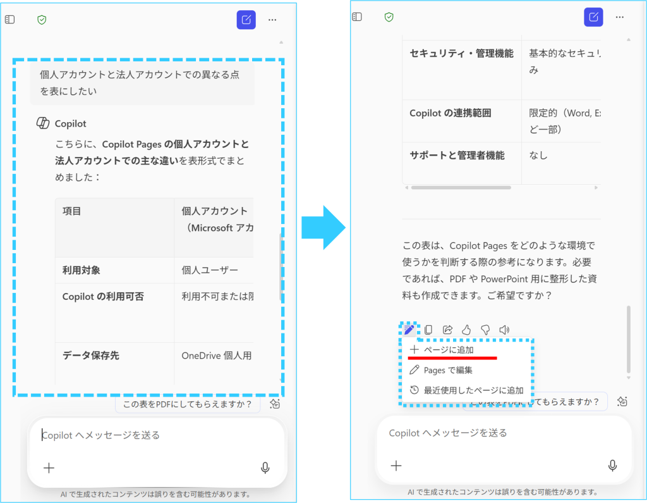
Task: Click the plus attach icon in right panel
Action: (x=396, y=466)
